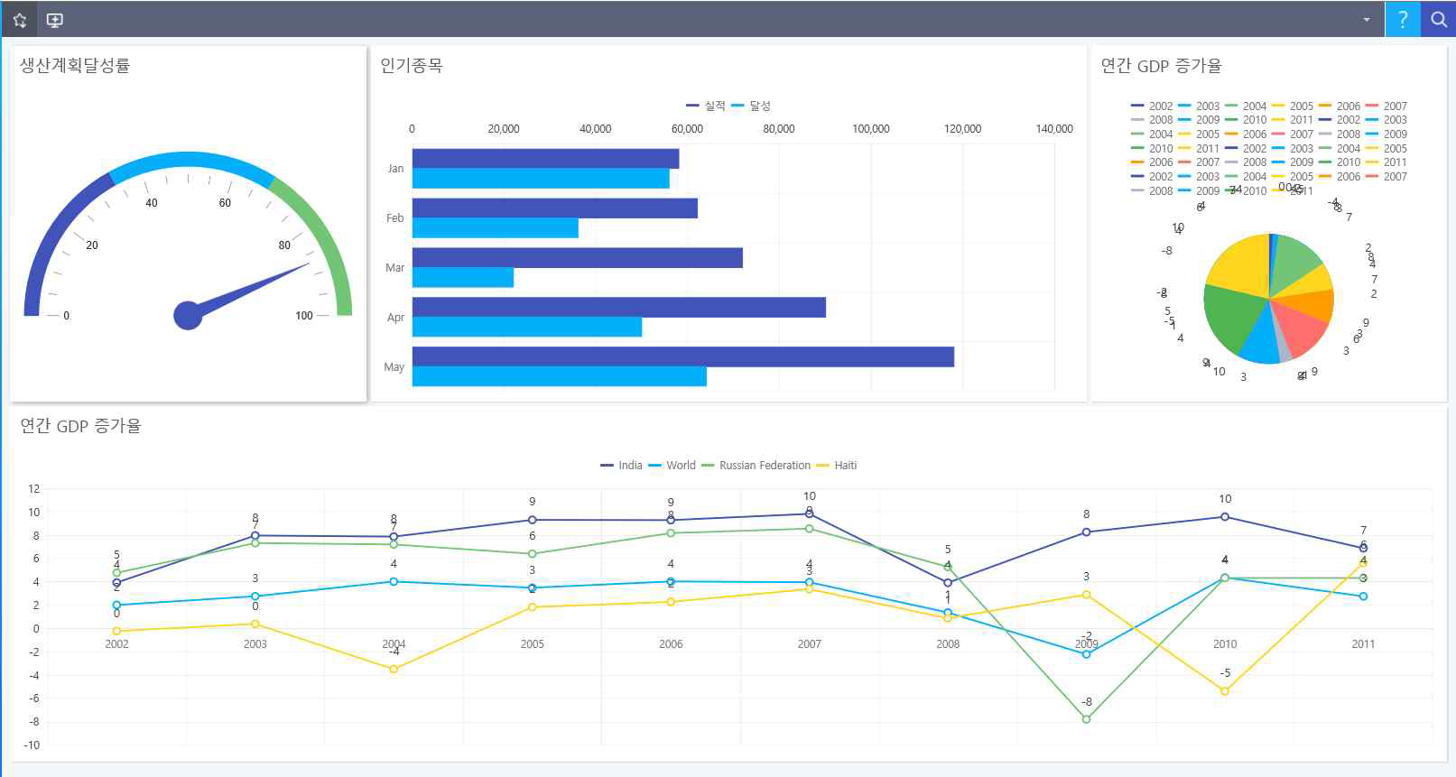Click World's 2009 data point
The height and width of the screenshot is (777, 1456).
[1086, 654]
